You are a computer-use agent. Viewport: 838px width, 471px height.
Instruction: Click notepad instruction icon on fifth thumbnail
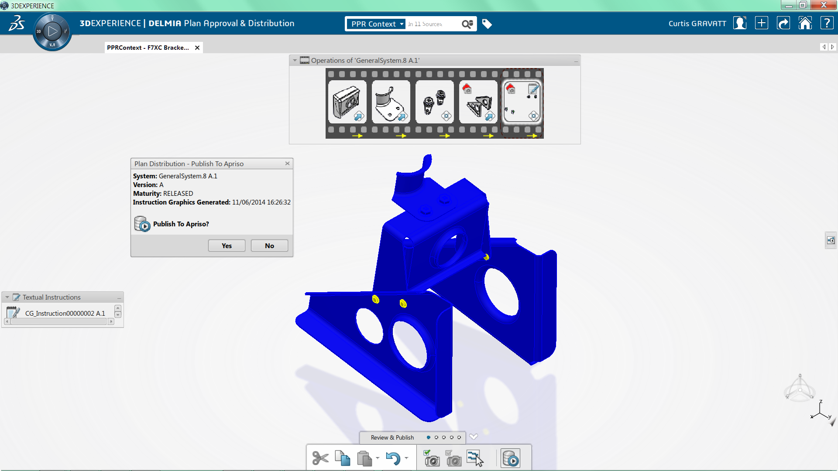(x=533, y=89)
